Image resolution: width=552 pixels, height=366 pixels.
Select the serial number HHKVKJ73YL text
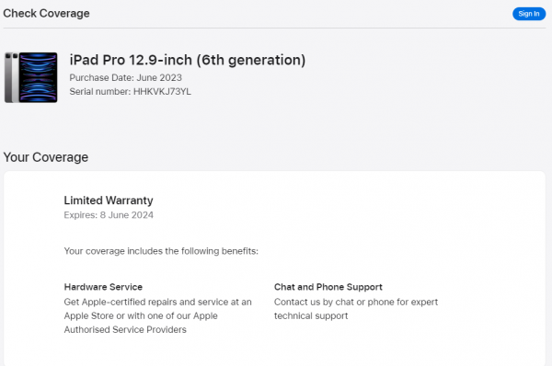162,92
